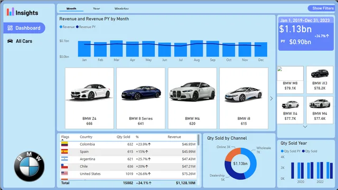Screen dimensions: 338x190
Task: Sort by % column header
Action: [137, 137]
